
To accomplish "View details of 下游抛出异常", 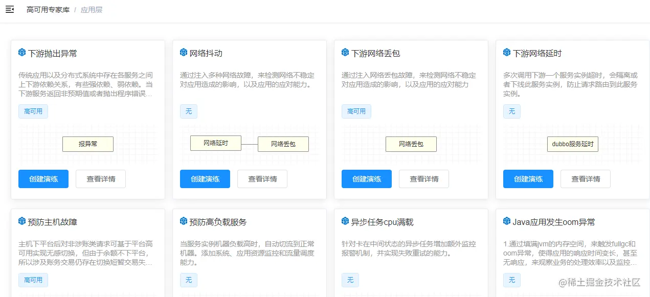I will pos(101,179).
